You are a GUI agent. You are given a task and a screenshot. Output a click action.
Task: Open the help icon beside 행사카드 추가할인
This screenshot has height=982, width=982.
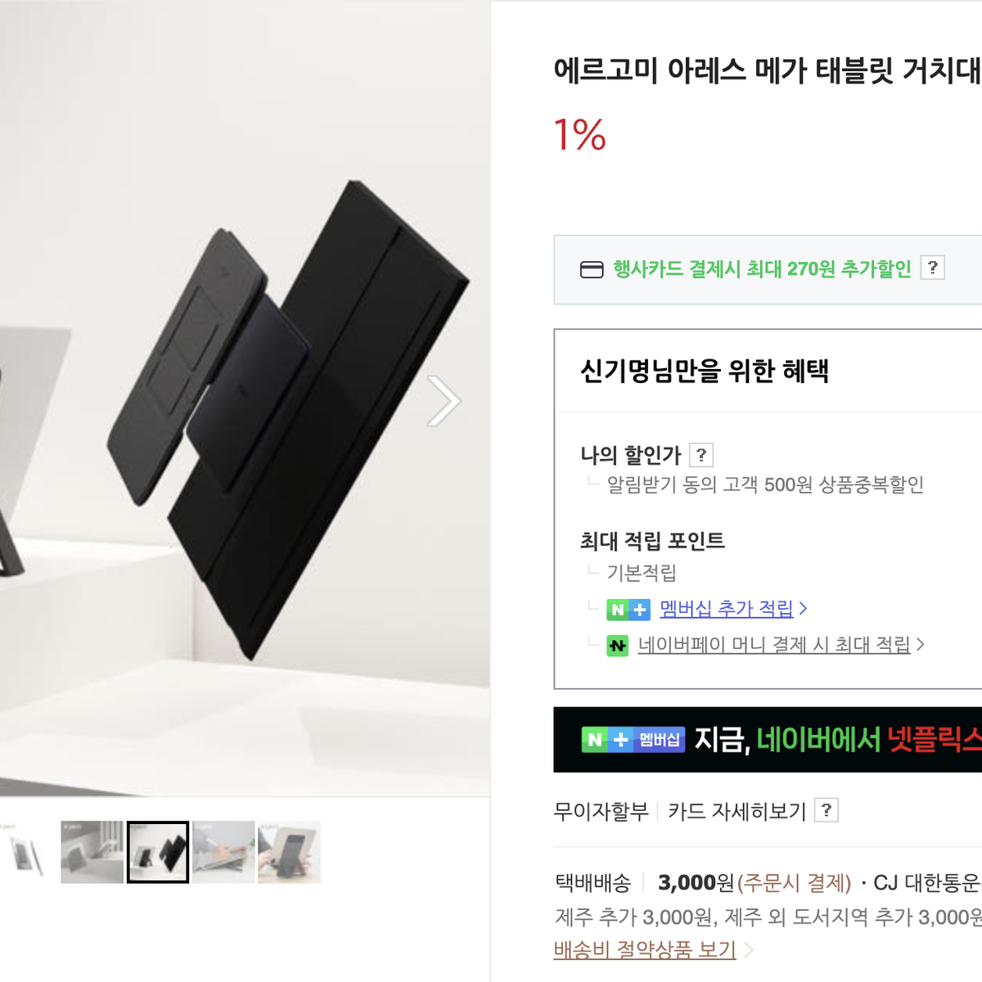[x=933, y=268]
